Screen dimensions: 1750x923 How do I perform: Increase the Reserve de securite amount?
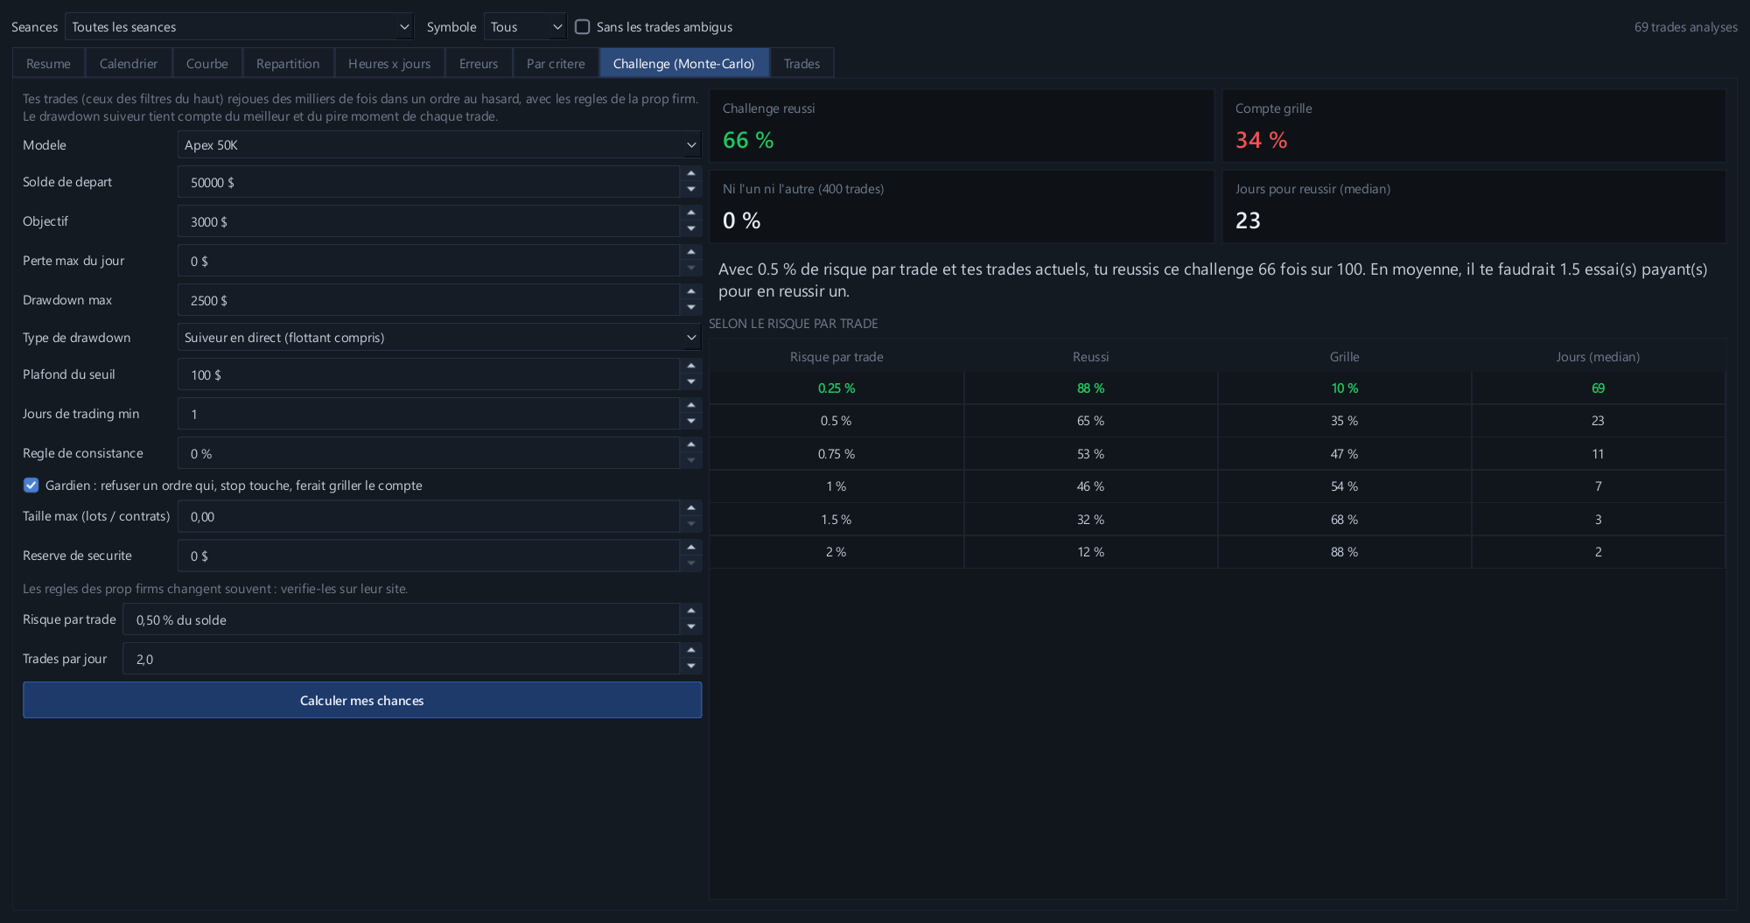[691, 548]
